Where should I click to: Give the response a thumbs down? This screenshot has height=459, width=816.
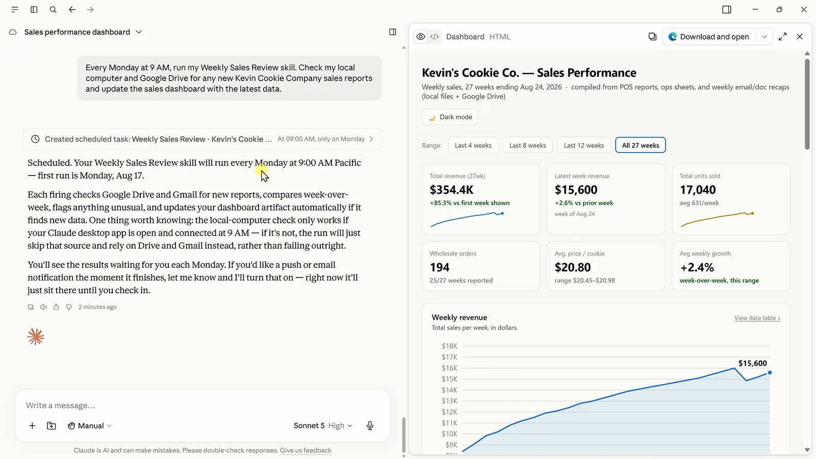pos(69,307)
